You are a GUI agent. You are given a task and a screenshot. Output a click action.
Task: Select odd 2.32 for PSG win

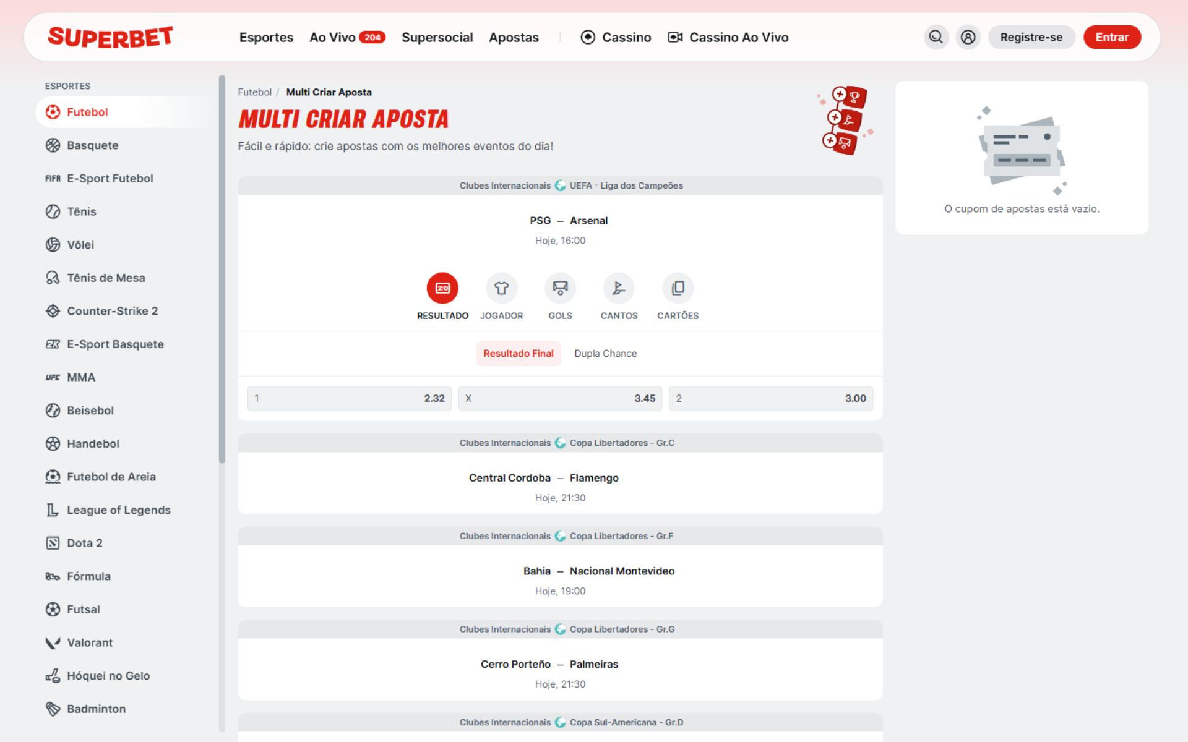pyautogui.click(x=349, y=398)
